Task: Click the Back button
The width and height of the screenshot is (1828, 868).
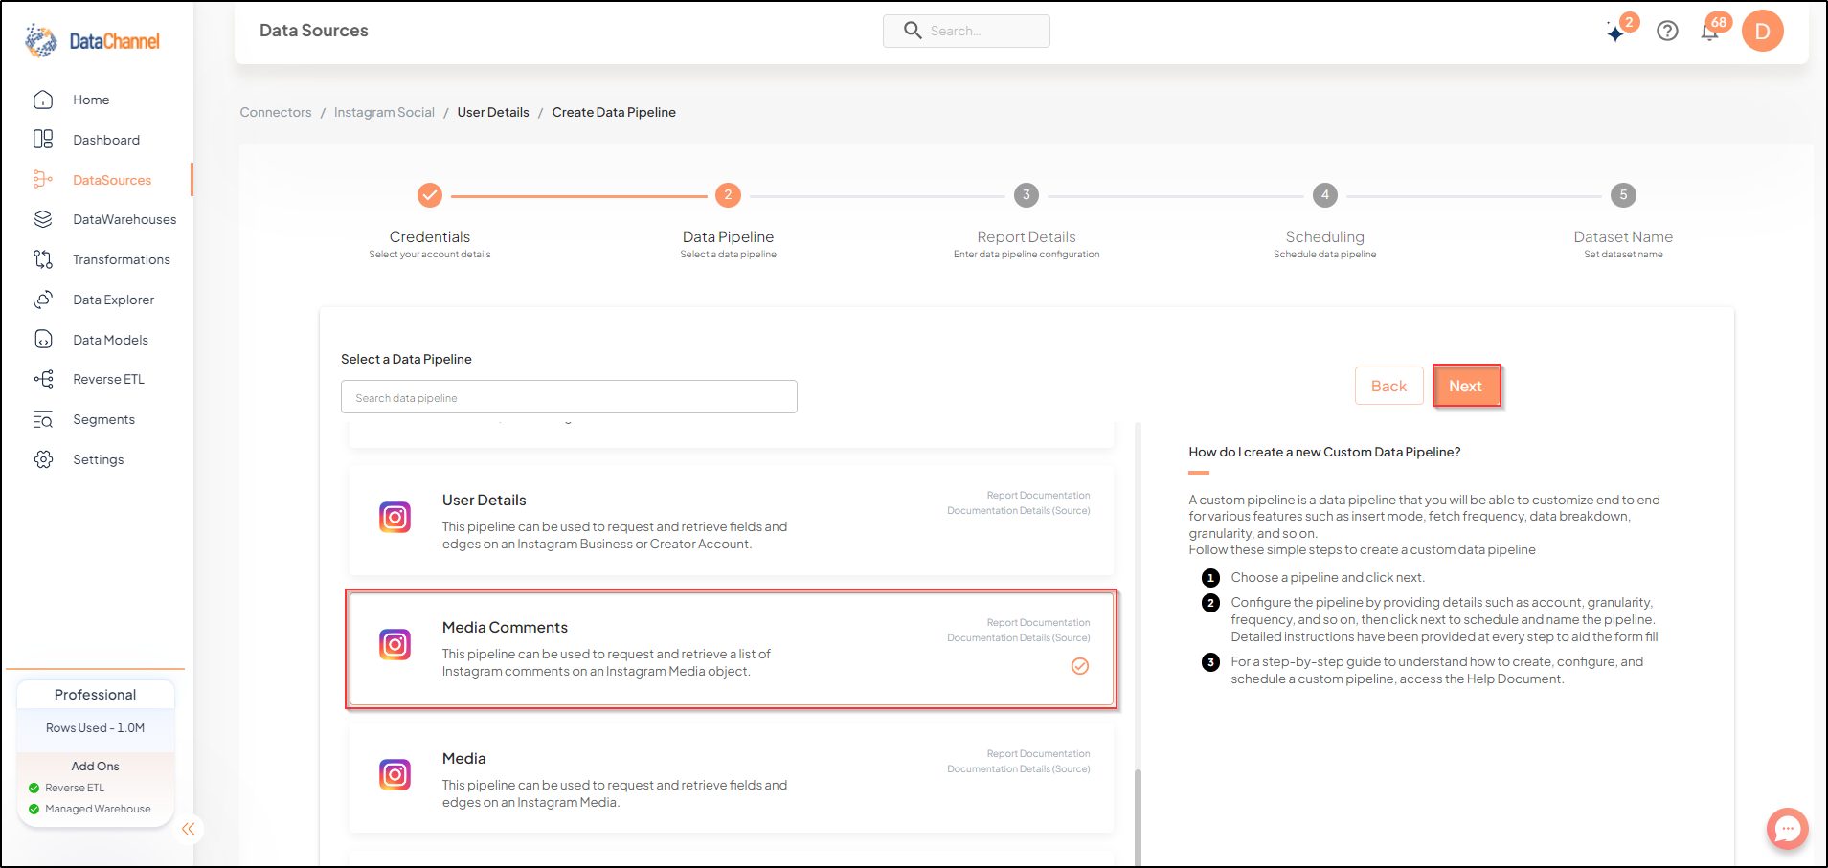Action: click(1388, 387)
